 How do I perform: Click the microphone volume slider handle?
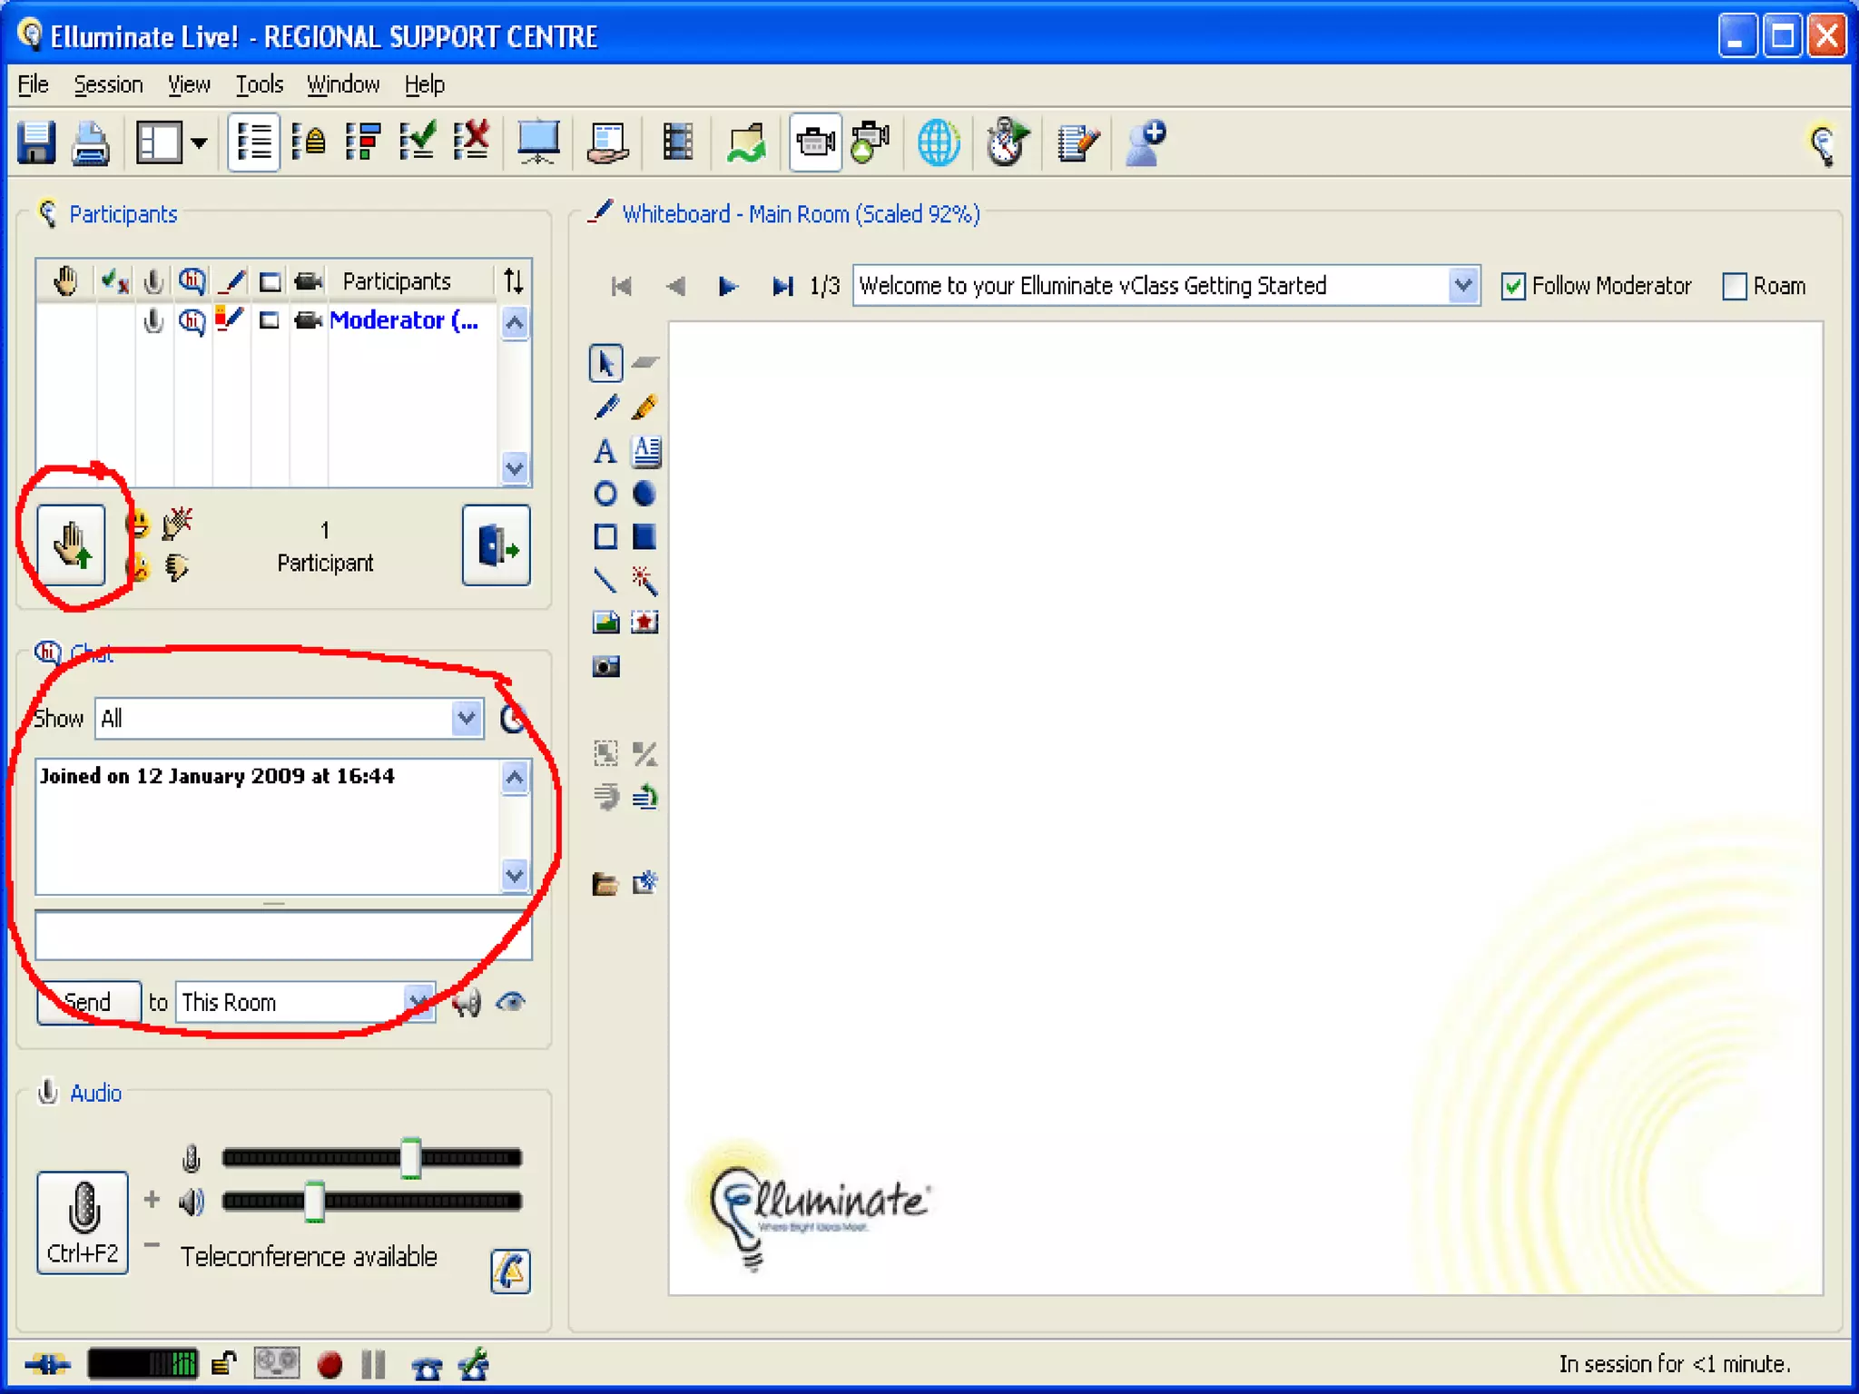tap(410, 1157)
